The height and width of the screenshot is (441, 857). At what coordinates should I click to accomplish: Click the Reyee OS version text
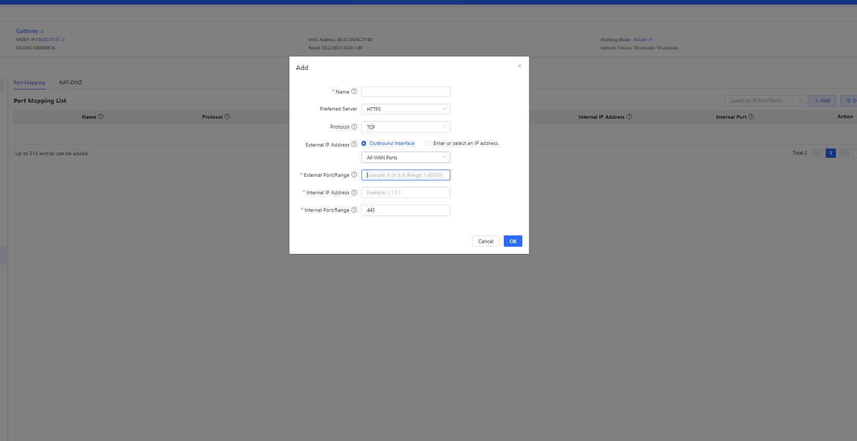[335, 48]
